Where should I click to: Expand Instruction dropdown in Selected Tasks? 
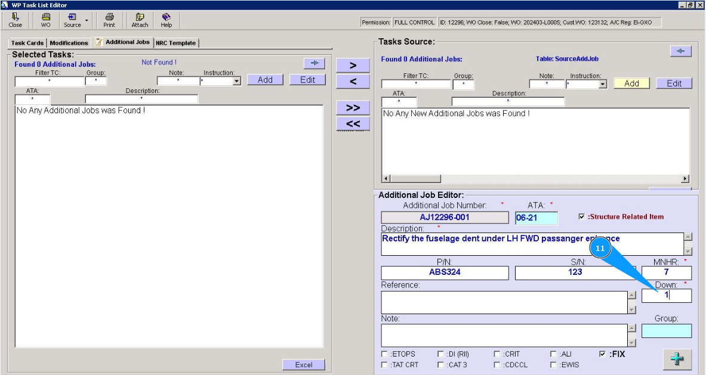[236, 81]
